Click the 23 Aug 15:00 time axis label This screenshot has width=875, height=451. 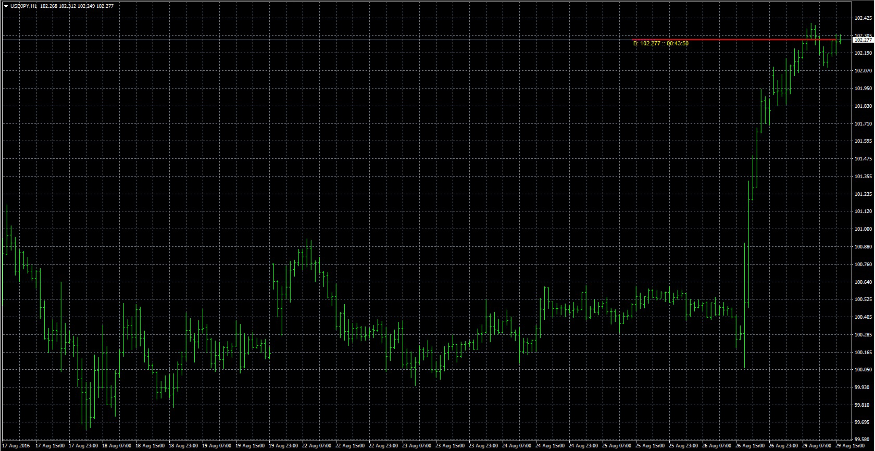click(450, 446)
